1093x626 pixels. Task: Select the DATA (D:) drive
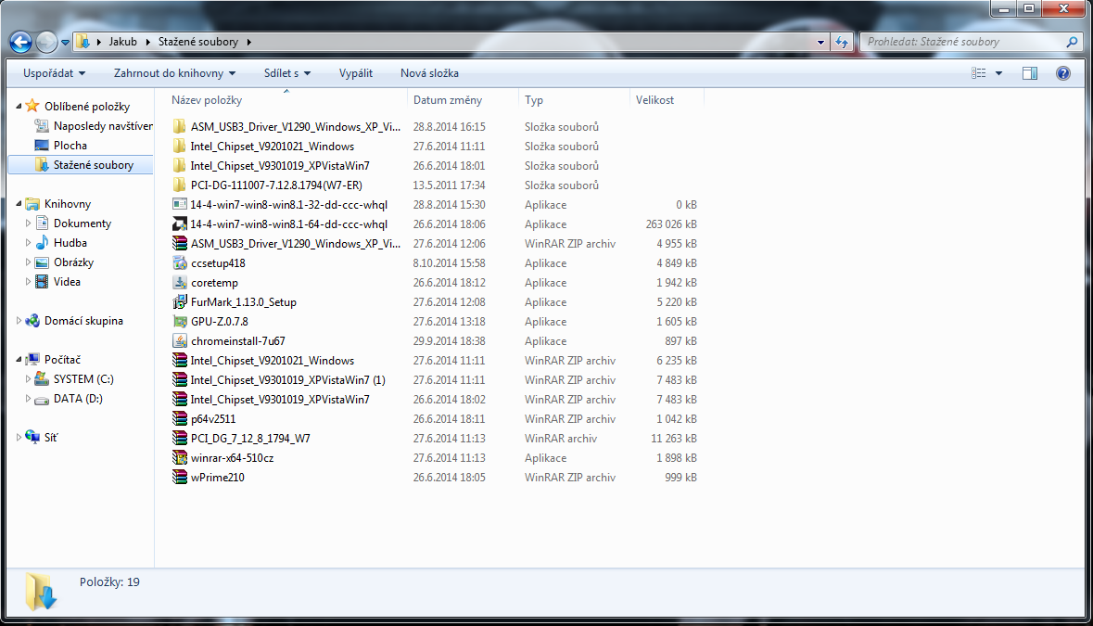click(x=77, y=399)
